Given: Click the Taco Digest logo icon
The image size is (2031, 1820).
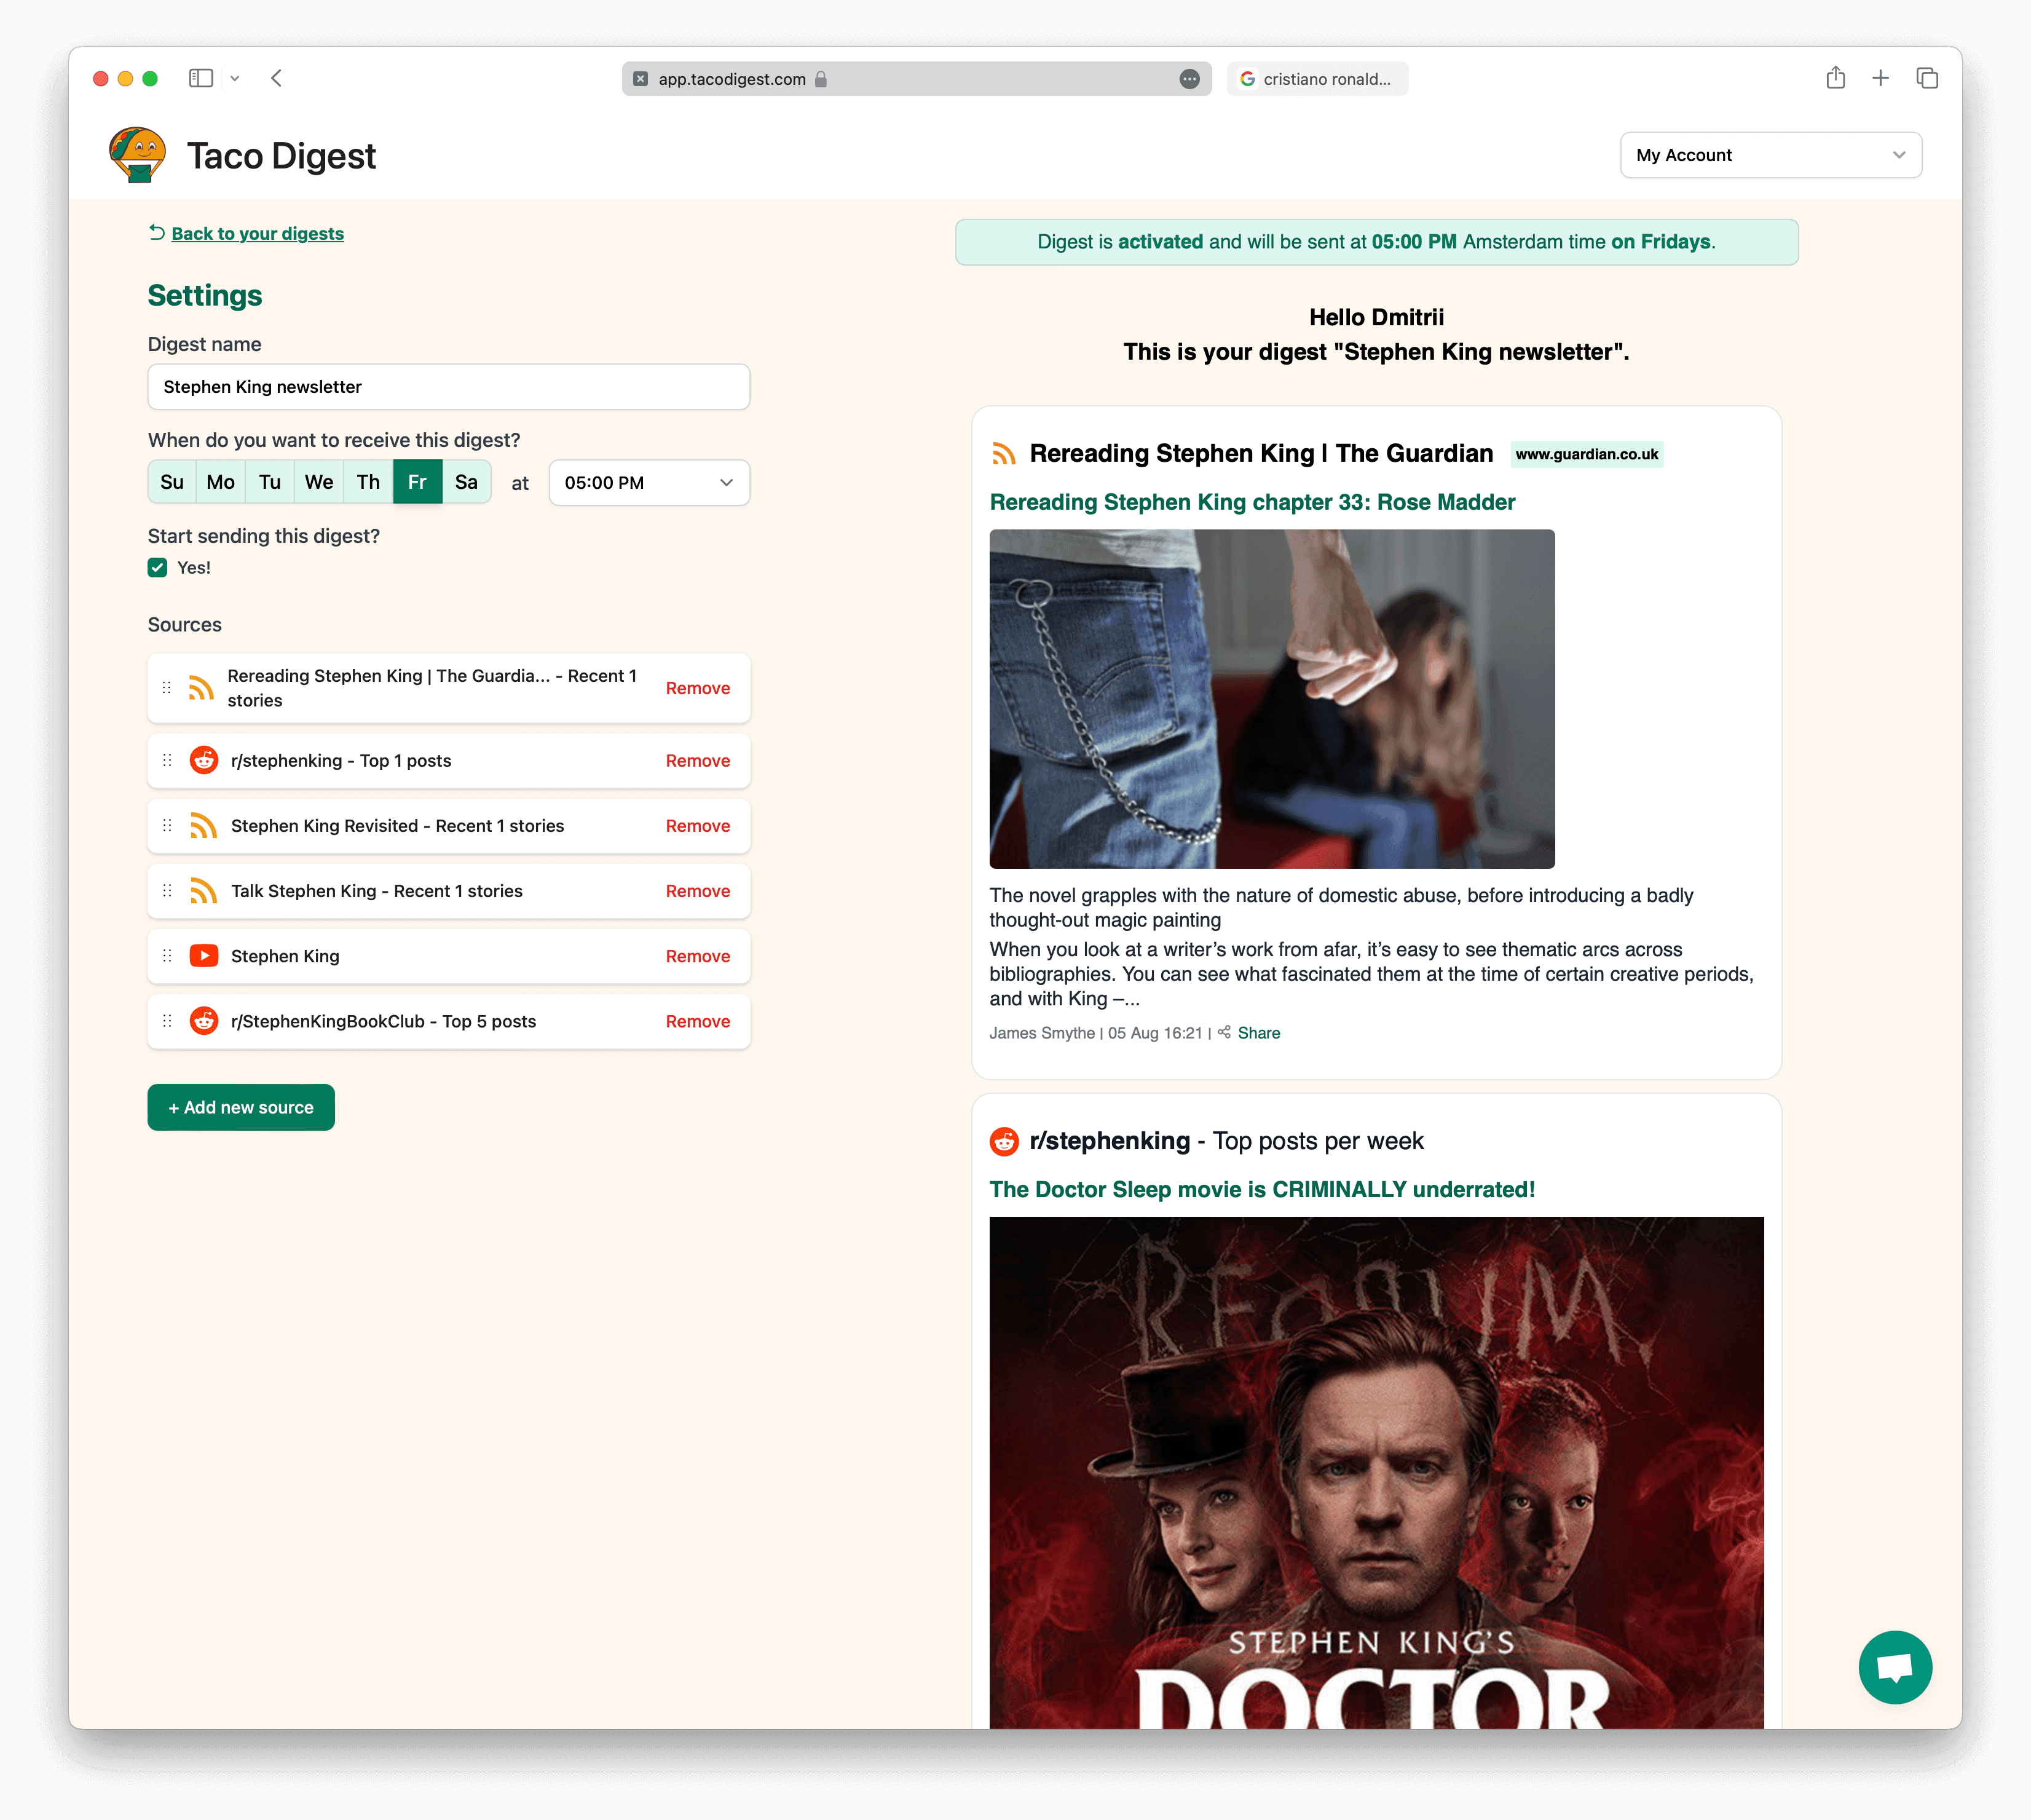Looking at the screenshot, I should click(137, 154).
